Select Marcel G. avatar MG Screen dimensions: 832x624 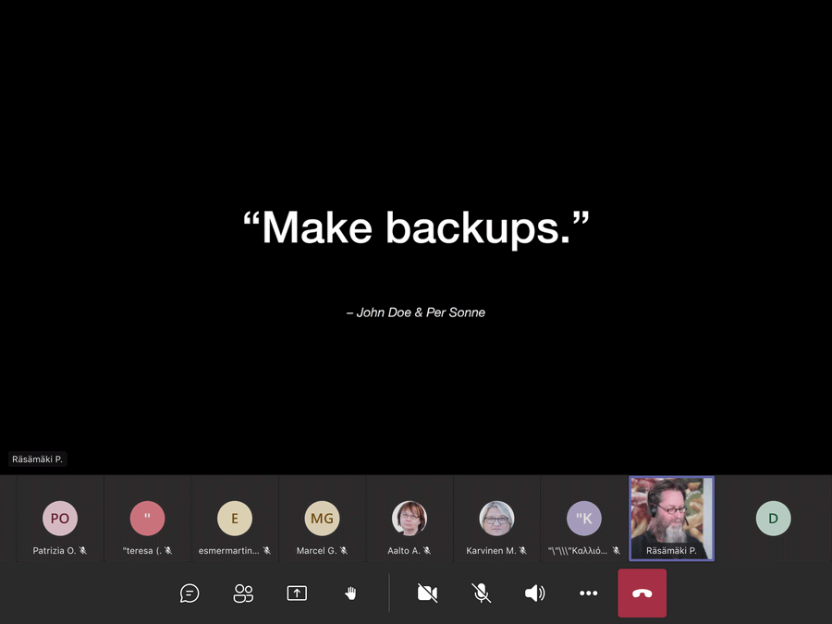322,519
